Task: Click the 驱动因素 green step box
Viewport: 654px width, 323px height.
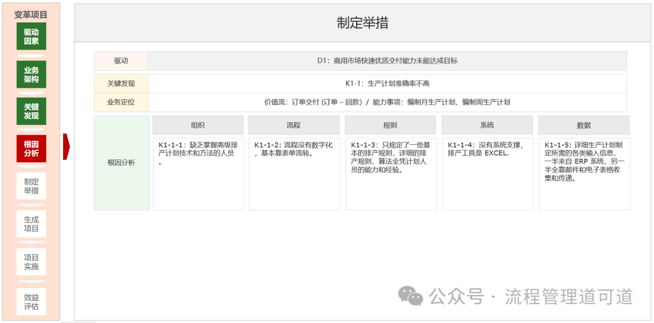Action: tap(31, 36)
